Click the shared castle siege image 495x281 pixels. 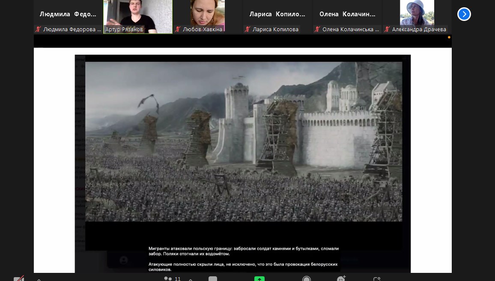244,141
